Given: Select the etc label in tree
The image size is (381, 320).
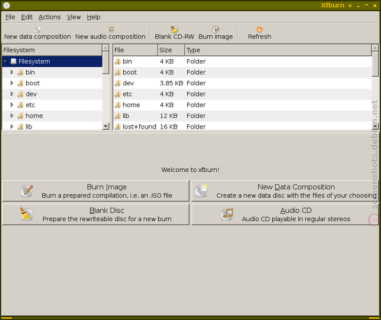Looking at the screenshot, I should 30,105.
